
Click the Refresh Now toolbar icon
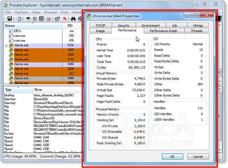[19, 19]
